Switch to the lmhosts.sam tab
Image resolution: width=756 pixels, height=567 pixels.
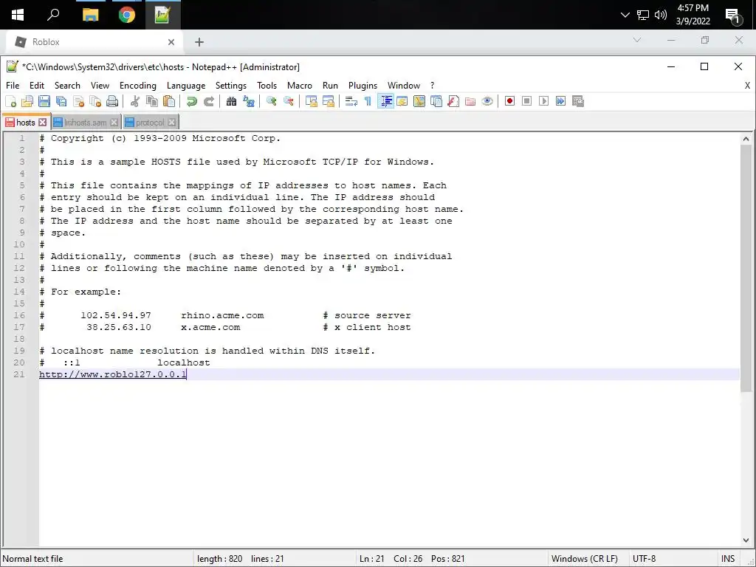point(86,123)
